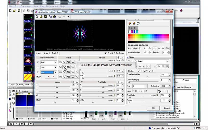Select sine wave for Brightness modulator
This screenshot has height=130, width=208.
pos(155,48)
